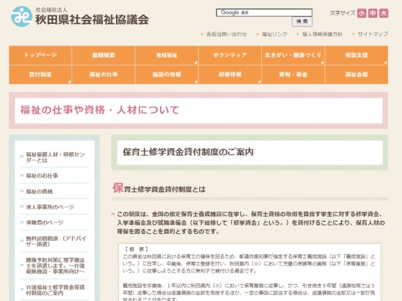Click arrow bullet beside 福祉の資格
Image resolution: width=402 pixels, height=301 pixels.
[22, 191]
